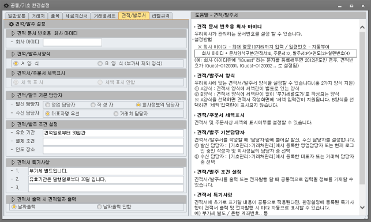Click the 유효 기간 text field

click(113, 133)
